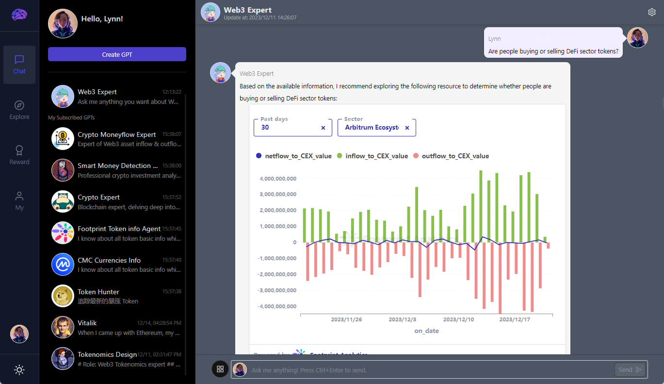Open the prompt grid icon beside message box
The width and height of the screenshot is (664, 384).
[x=220, y=369]
